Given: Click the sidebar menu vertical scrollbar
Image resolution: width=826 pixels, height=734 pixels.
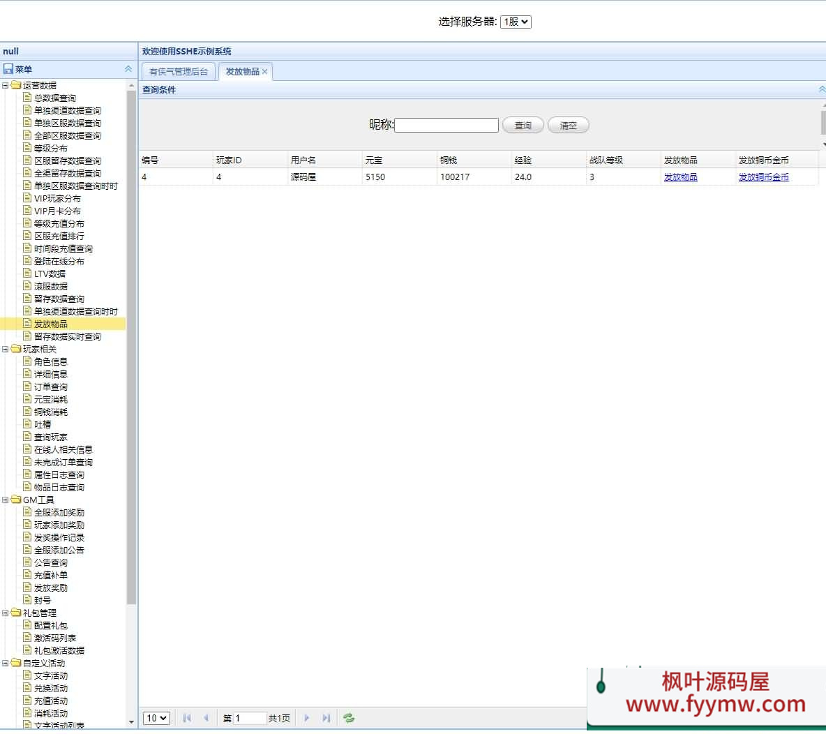Looking at the screenshot, I should tap(132, 349).
